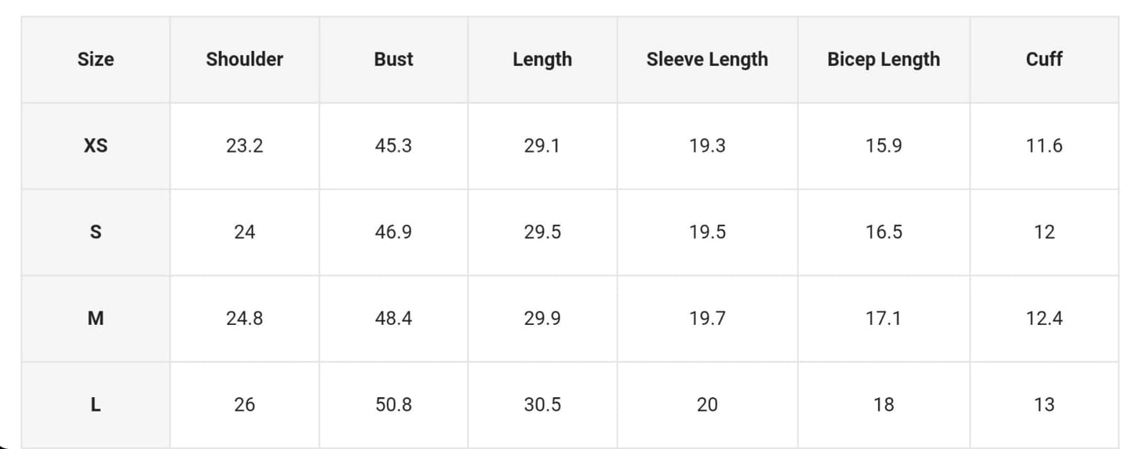Click the Size column header
The width and height of the screenshot is (1134, 449).
96,60
